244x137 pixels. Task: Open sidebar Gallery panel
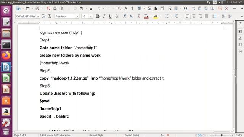pos(240,45)
